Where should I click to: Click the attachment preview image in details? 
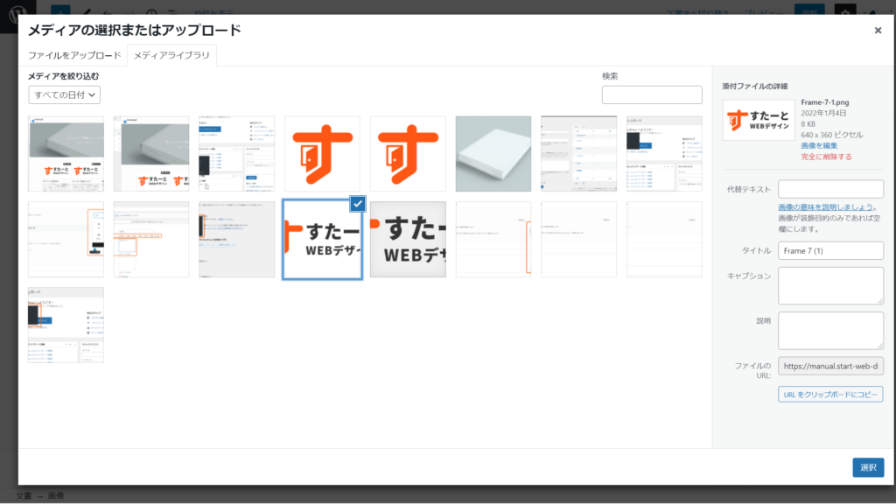point(759,120)
